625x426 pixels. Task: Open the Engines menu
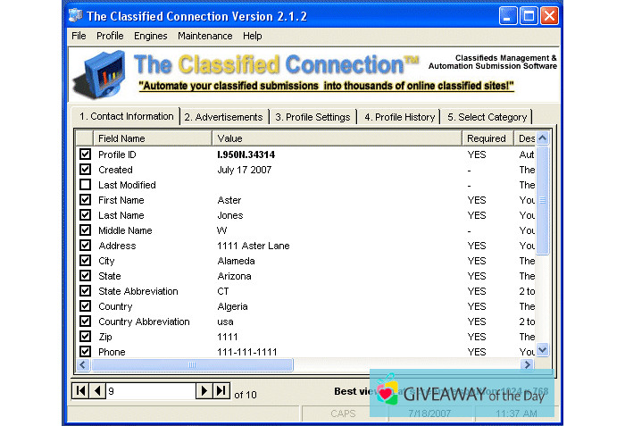point(150,36)
